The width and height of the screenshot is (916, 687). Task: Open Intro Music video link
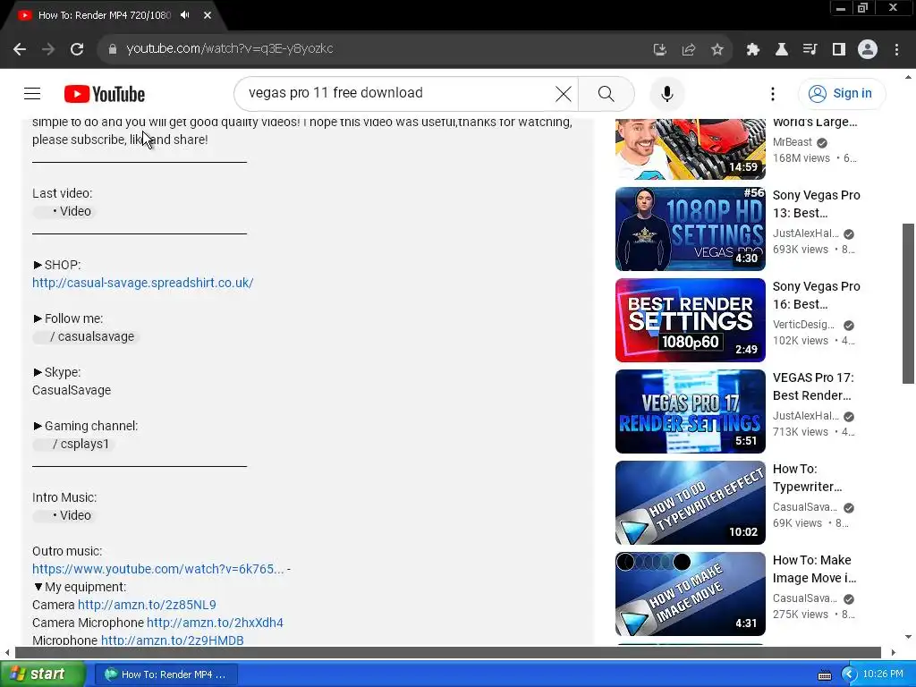click(64, 515)
